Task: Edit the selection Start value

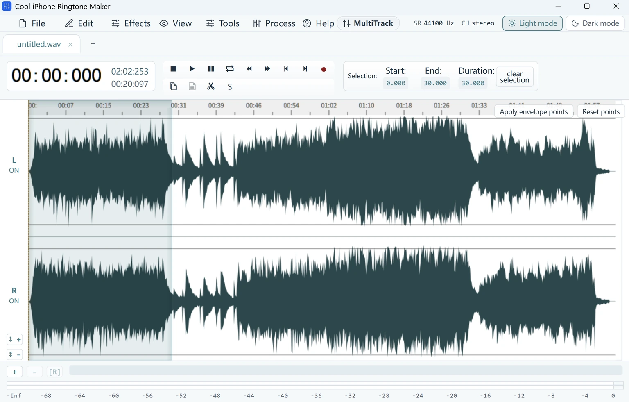Action: pos(396,83)
